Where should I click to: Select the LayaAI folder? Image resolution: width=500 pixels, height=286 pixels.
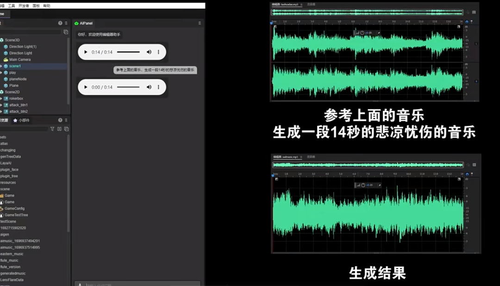pos(6,163)
